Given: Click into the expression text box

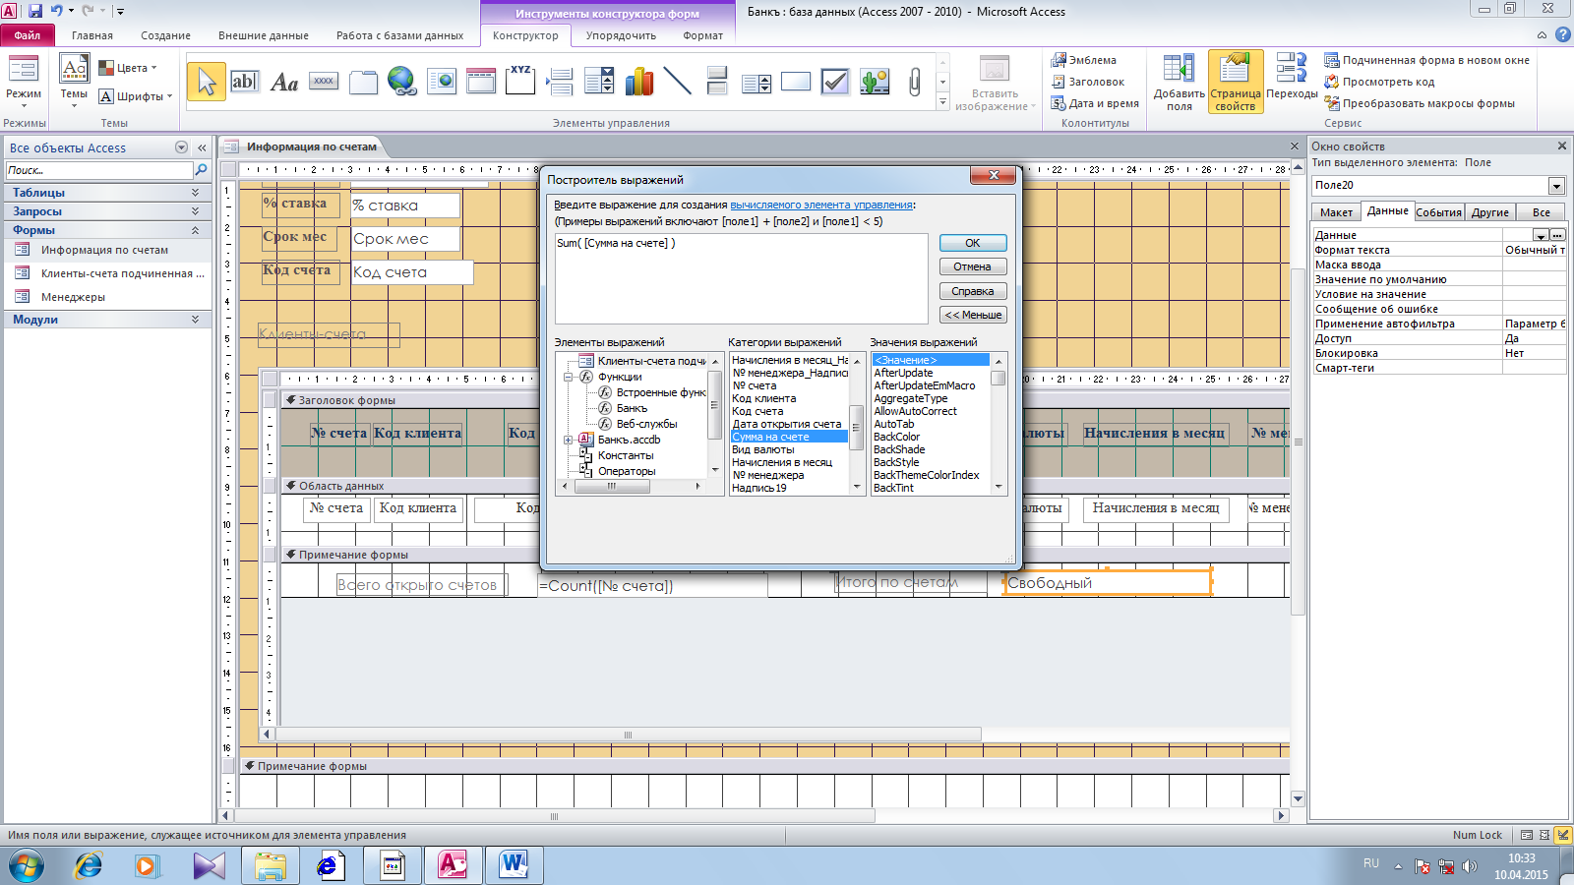Looking at the screenshot, I should pos(741,278).
